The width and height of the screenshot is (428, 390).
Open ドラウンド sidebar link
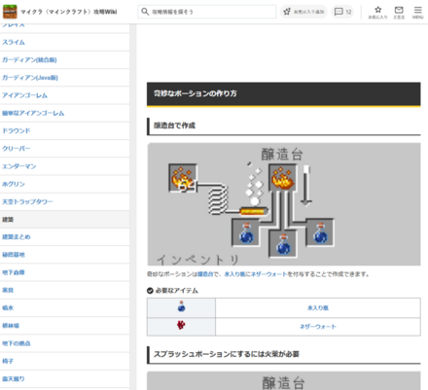point(17,130)
